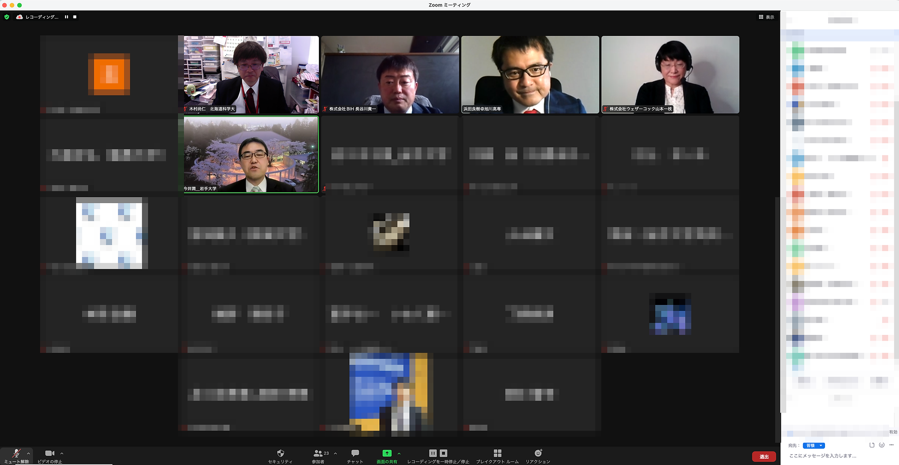Image resolution: width=899 pixels, height=465 pixels.
Task: Expand audio options arrow beside microphone
Action: tap(29, 453)
